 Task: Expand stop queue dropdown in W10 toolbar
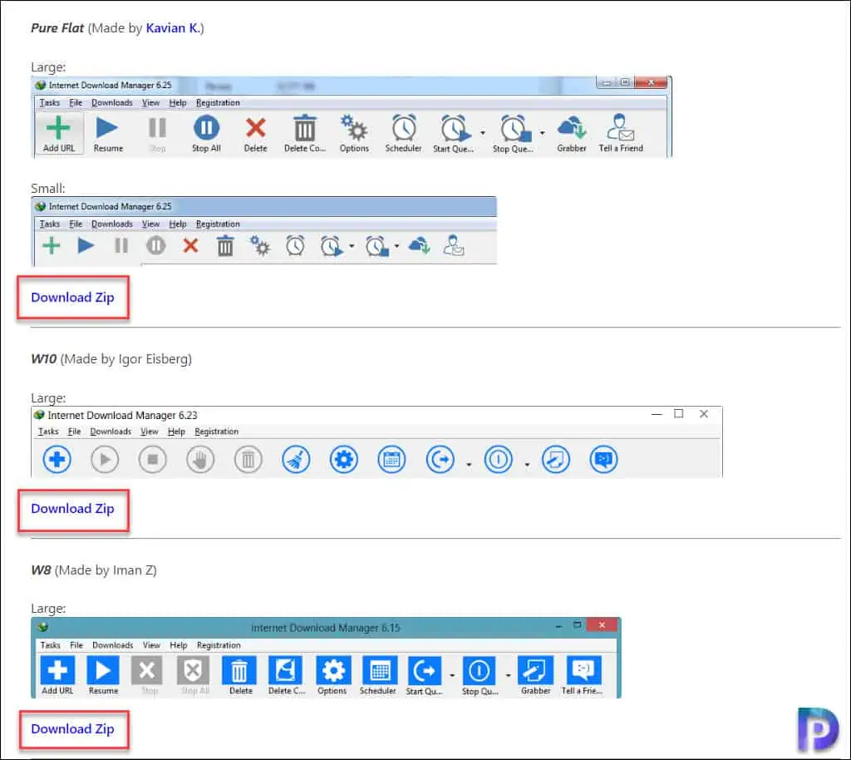click(527, 464)
